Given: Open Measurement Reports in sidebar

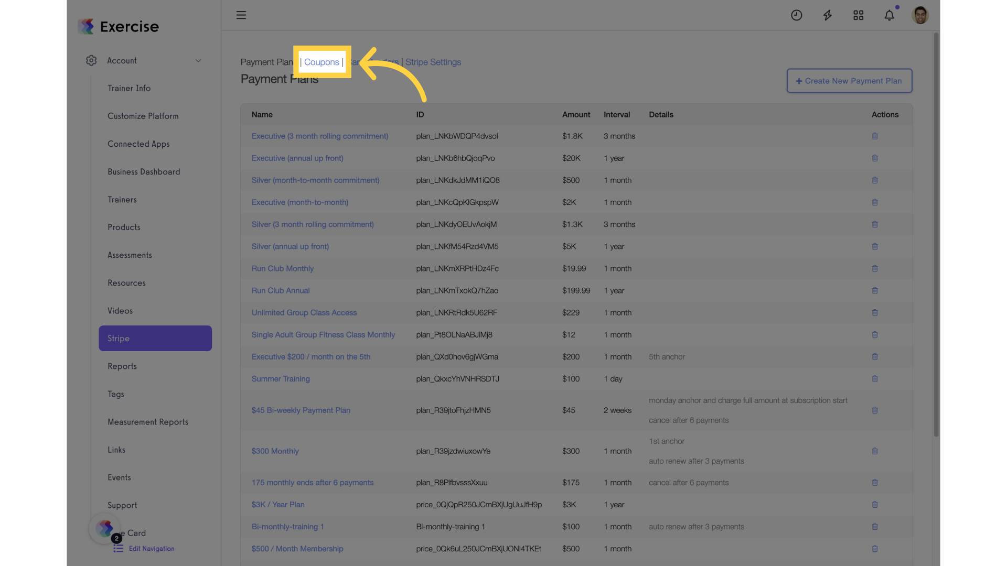Looking at the screenshot, I should (148, 421).
